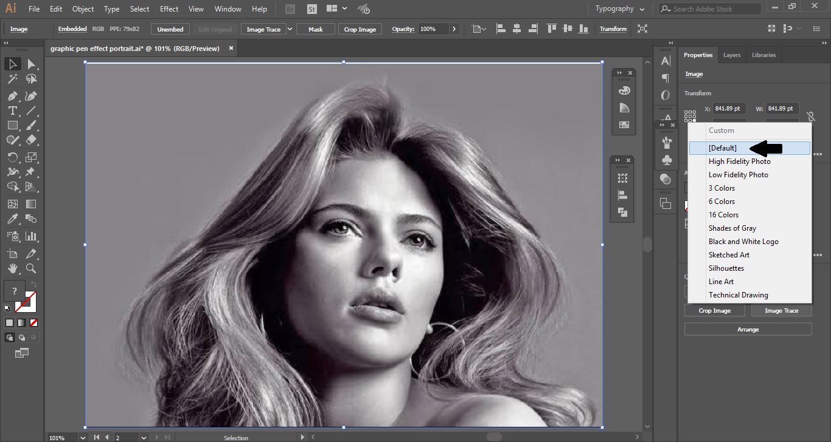The height and width of the screenshot is (442, 831).
Task: Open the zoom level dropdown at 101%
Action: pos(82,437)
